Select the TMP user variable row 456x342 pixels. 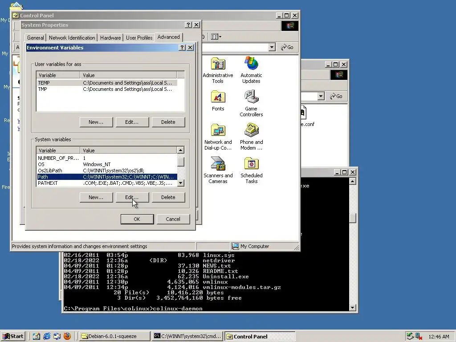pos(107,89)
